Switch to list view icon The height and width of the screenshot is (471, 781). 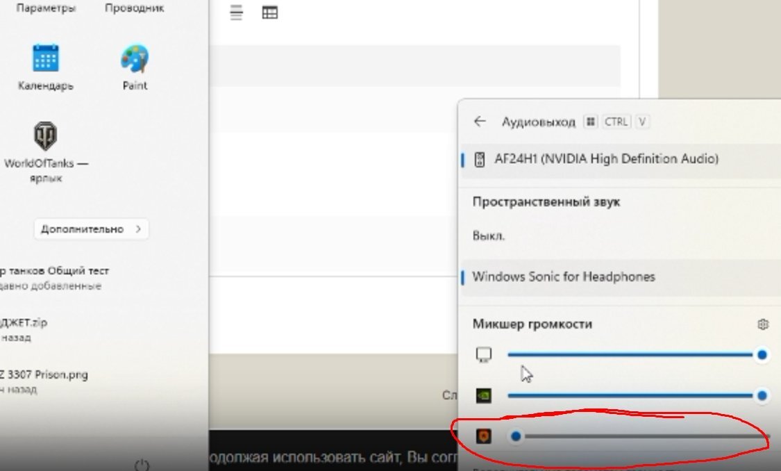pyautogui.click(x=237, y=13)
